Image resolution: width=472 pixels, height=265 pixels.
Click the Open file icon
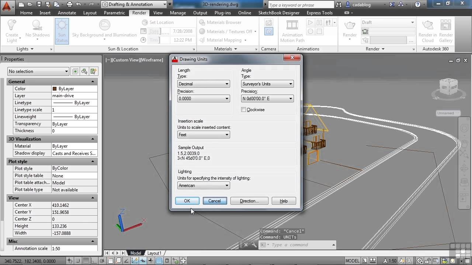30,4
